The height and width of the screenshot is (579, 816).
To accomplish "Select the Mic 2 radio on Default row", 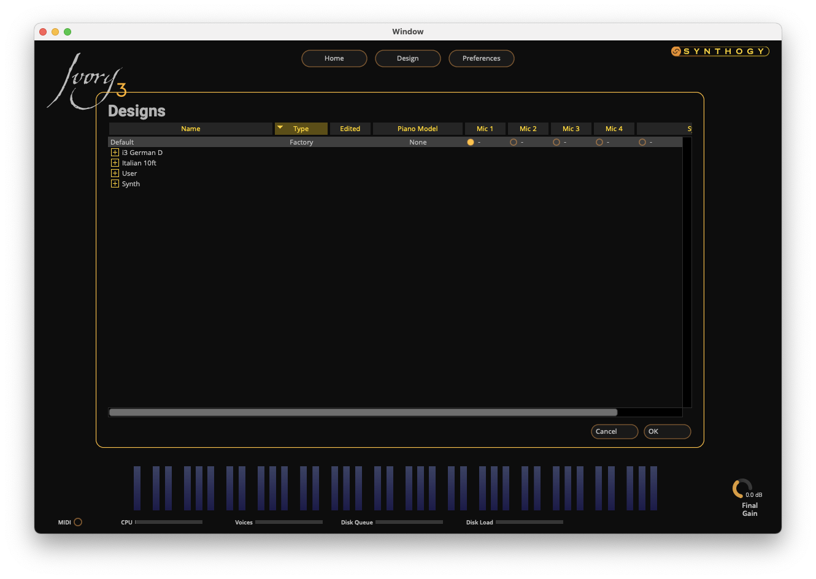I will click(514, 142).
